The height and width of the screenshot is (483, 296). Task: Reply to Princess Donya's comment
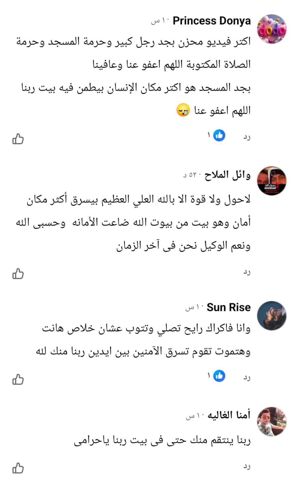point(247,137)
